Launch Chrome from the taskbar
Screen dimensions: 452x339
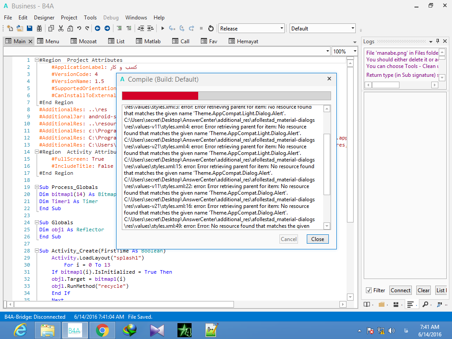[102, 330]
